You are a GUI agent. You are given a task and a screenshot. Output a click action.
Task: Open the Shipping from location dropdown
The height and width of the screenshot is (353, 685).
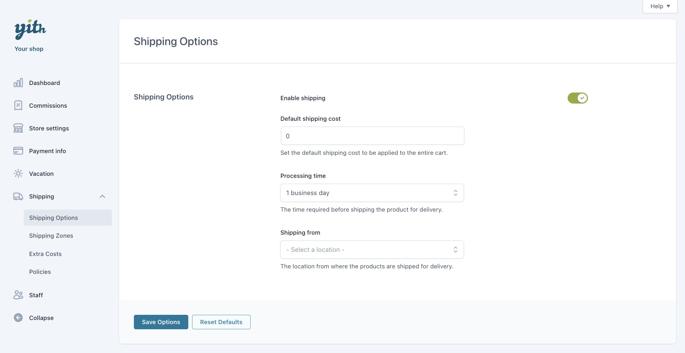[372, 250]
